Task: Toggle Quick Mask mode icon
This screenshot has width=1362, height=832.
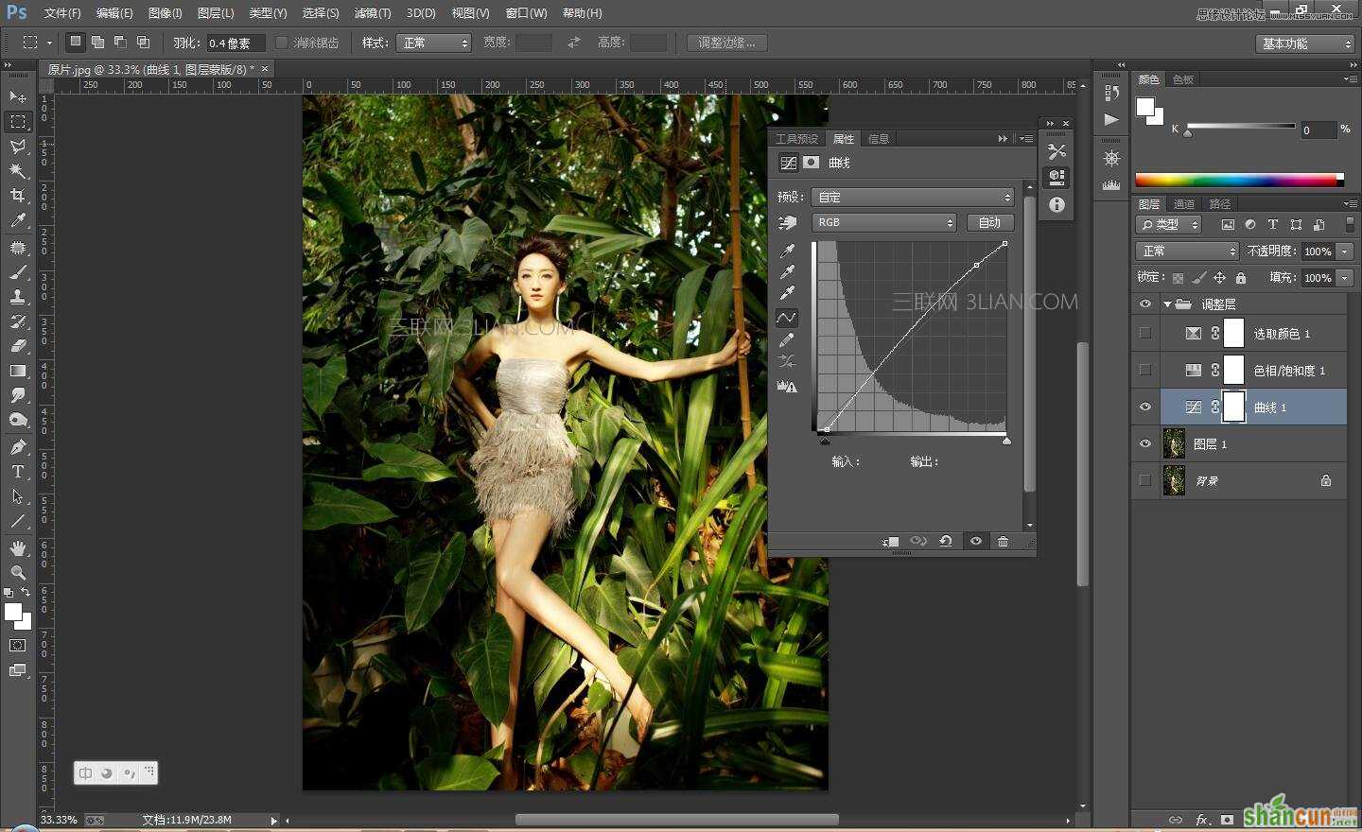Action: click(18, 646)
